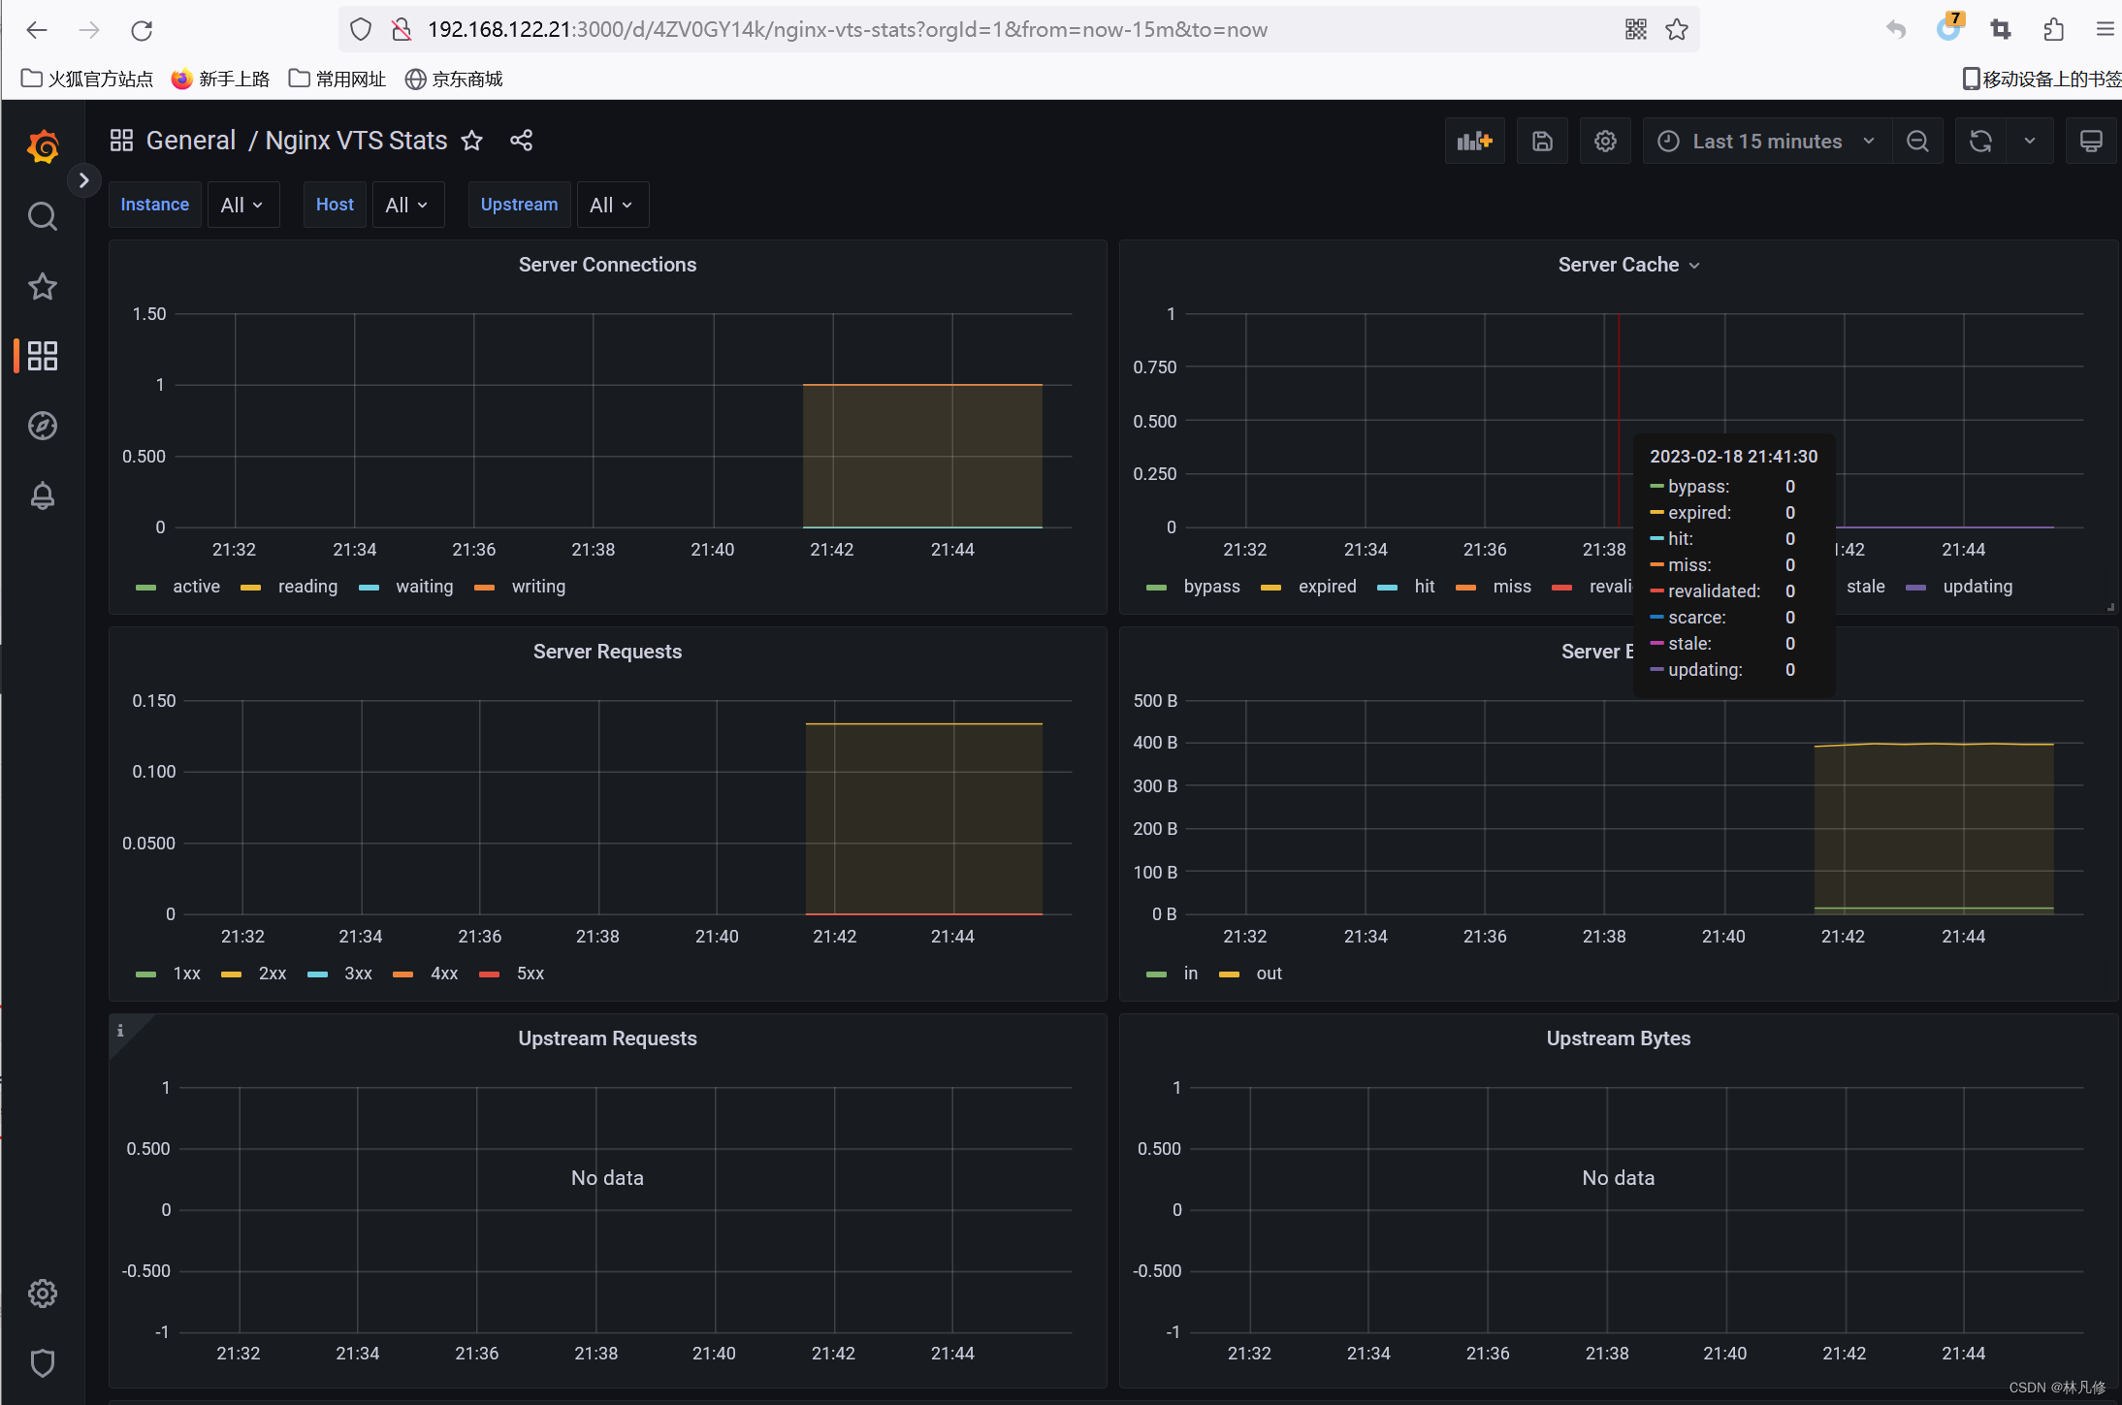Mark Nginx VTS Stats dashboard as favorite
2122x1405 pixels.
tap(472, 141)
